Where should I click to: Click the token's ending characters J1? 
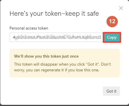tap(99, 37)
